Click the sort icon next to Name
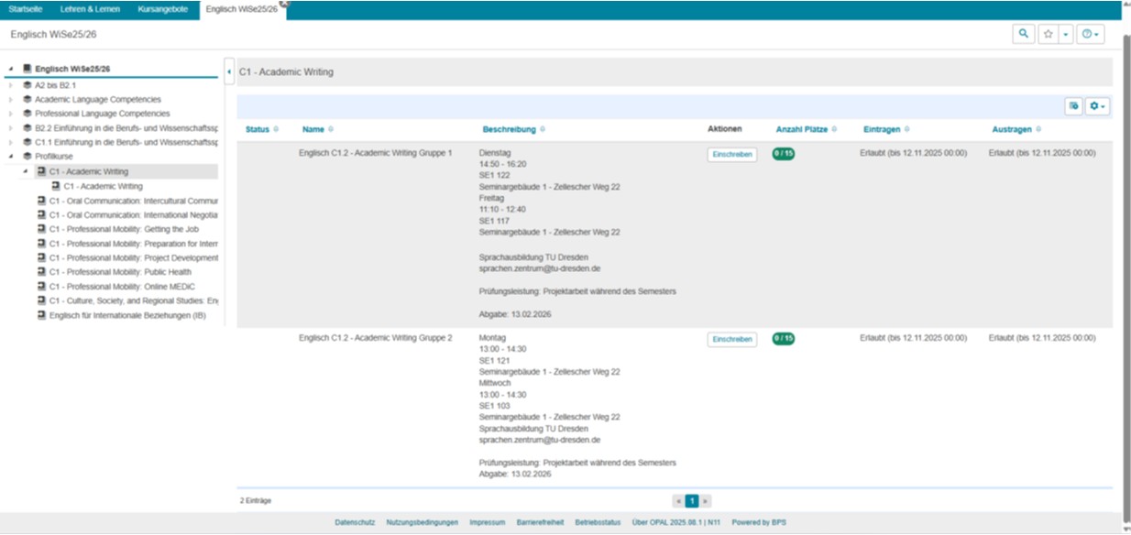 tap(331, 129)
